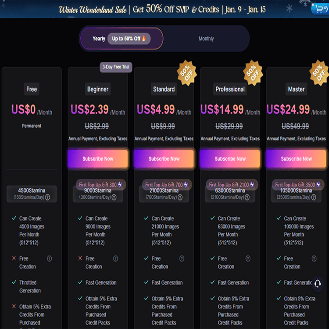
Task: Click help icon beside Beginner 300Stamina/Day
Action: coord(114,197)
